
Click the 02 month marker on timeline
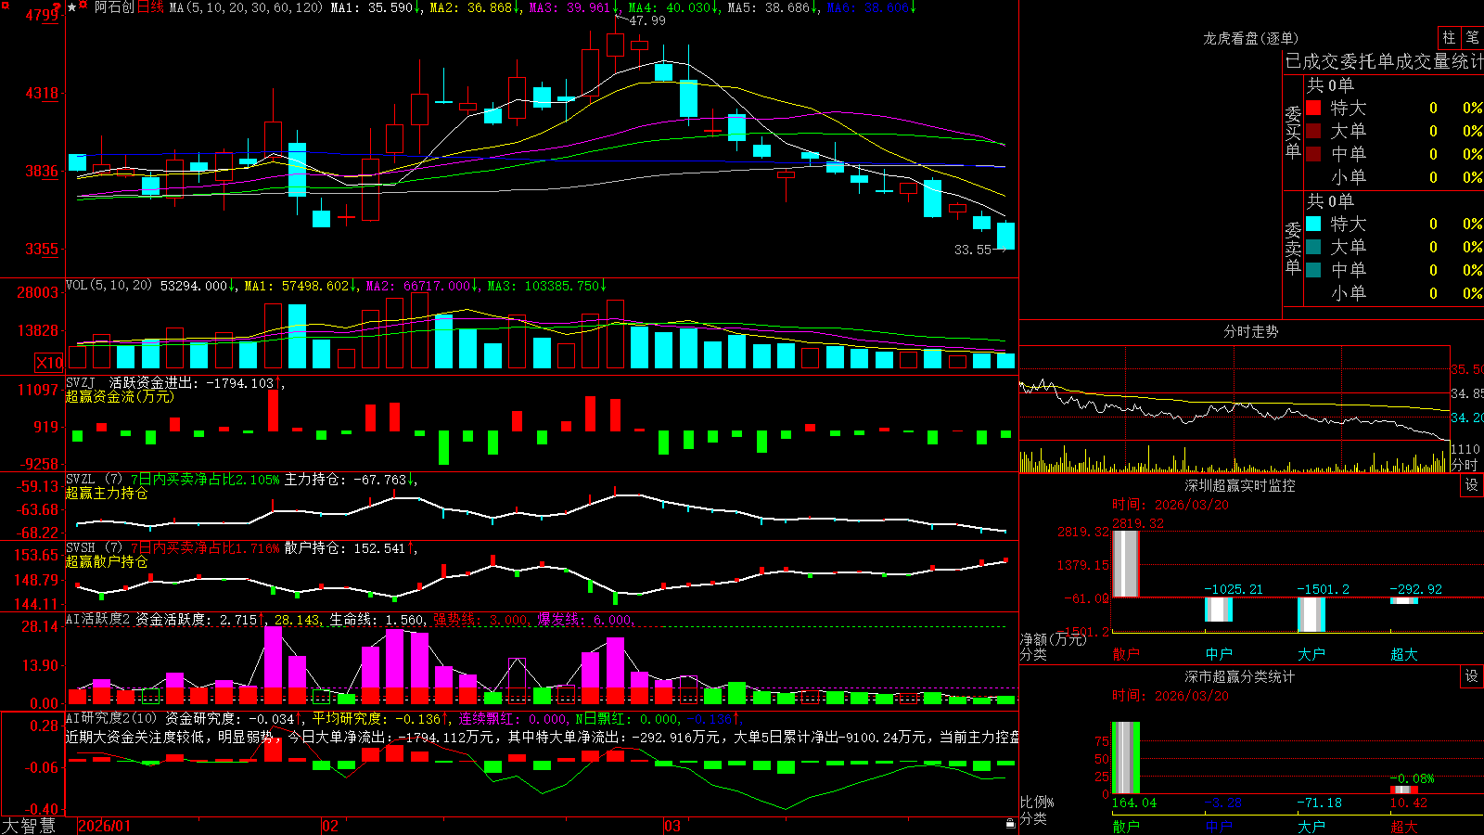[x=330, y=826]
